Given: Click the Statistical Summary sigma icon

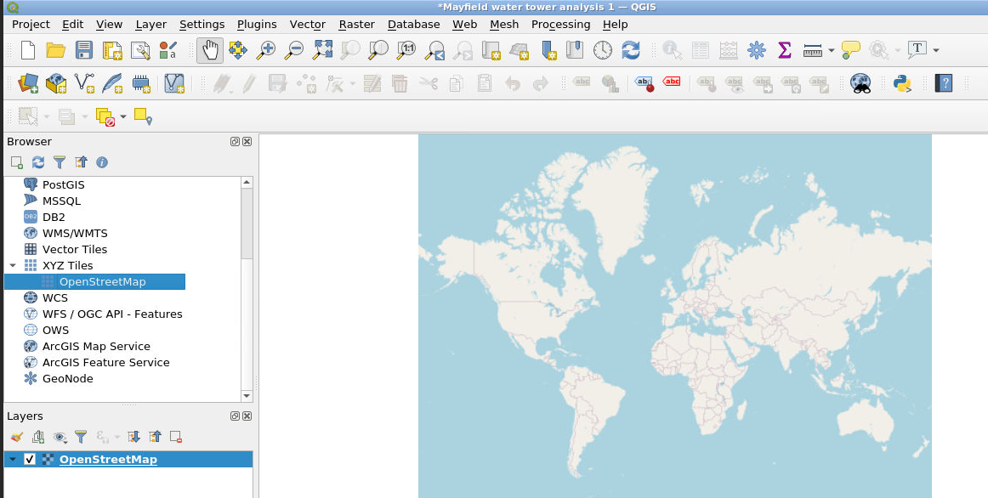Looking at the screenshot, I should point(784,50).
